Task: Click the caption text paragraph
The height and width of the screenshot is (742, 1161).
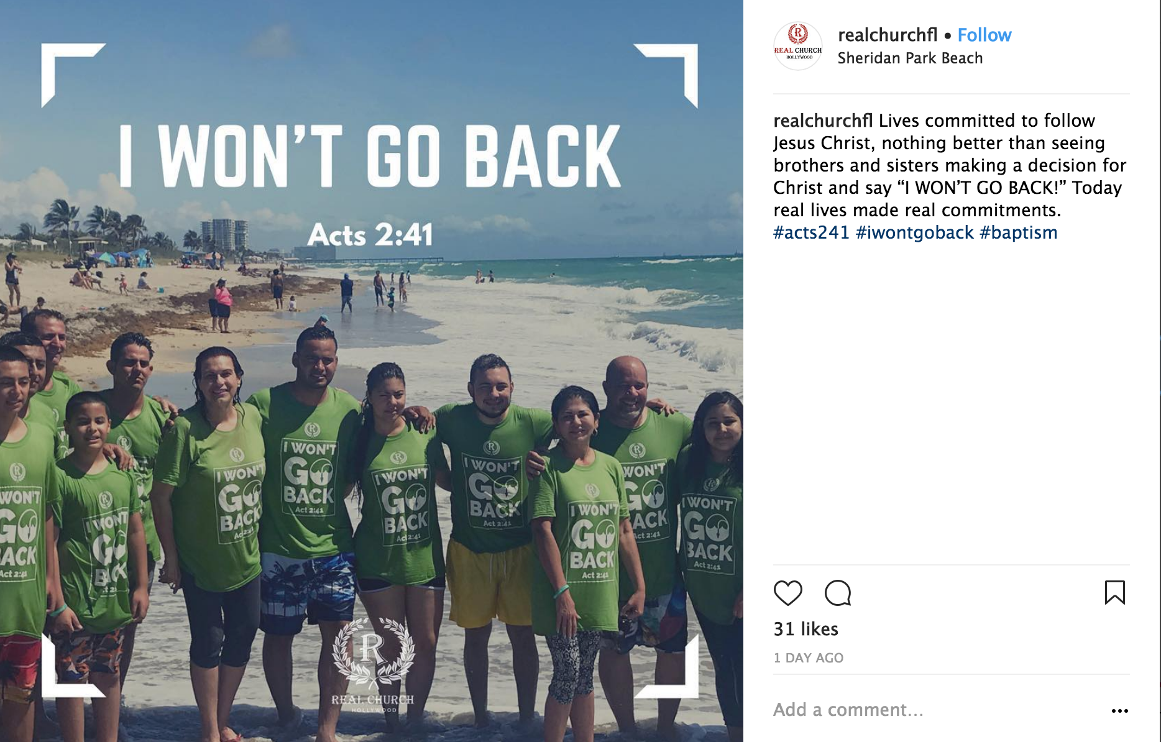Action: (x=950, y=176)
